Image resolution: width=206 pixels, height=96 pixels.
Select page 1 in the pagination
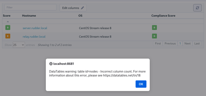pyautogui.click(x=180, y=43)
